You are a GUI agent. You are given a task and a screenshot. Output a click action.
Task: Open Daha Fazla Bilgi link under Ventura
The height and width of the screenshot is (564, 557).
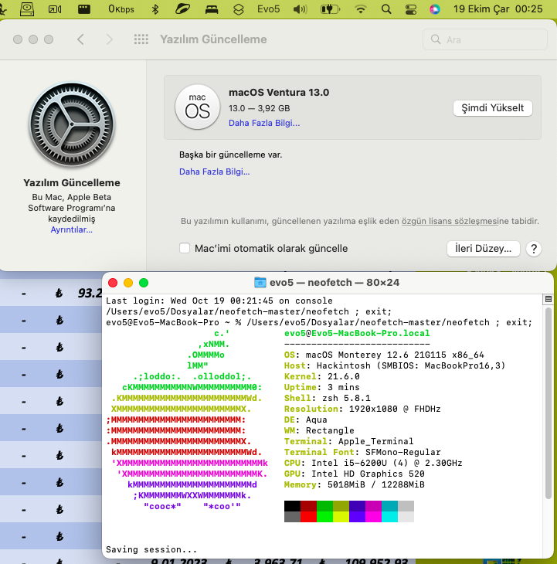[x=264, y=123]
